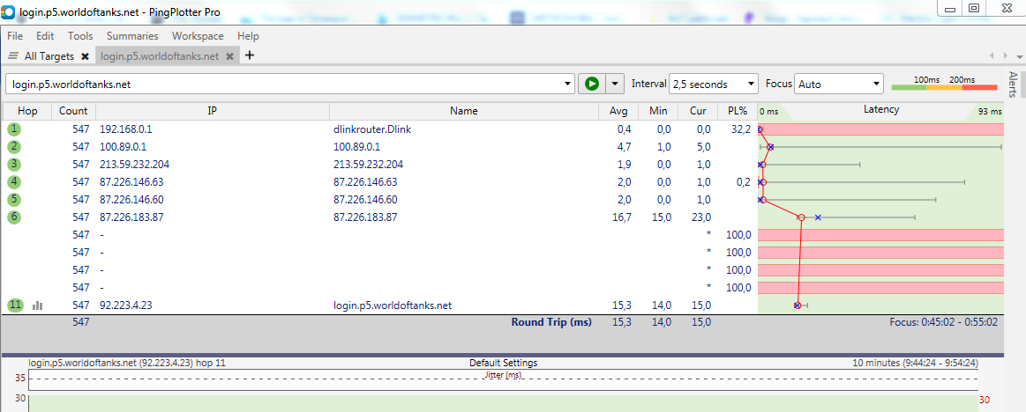This screenshot has height=412, width=1026.
Task: Open the File menu
Action: [x=14, y=36]
